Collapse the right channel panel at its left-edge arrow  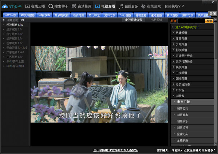[169, 82]
